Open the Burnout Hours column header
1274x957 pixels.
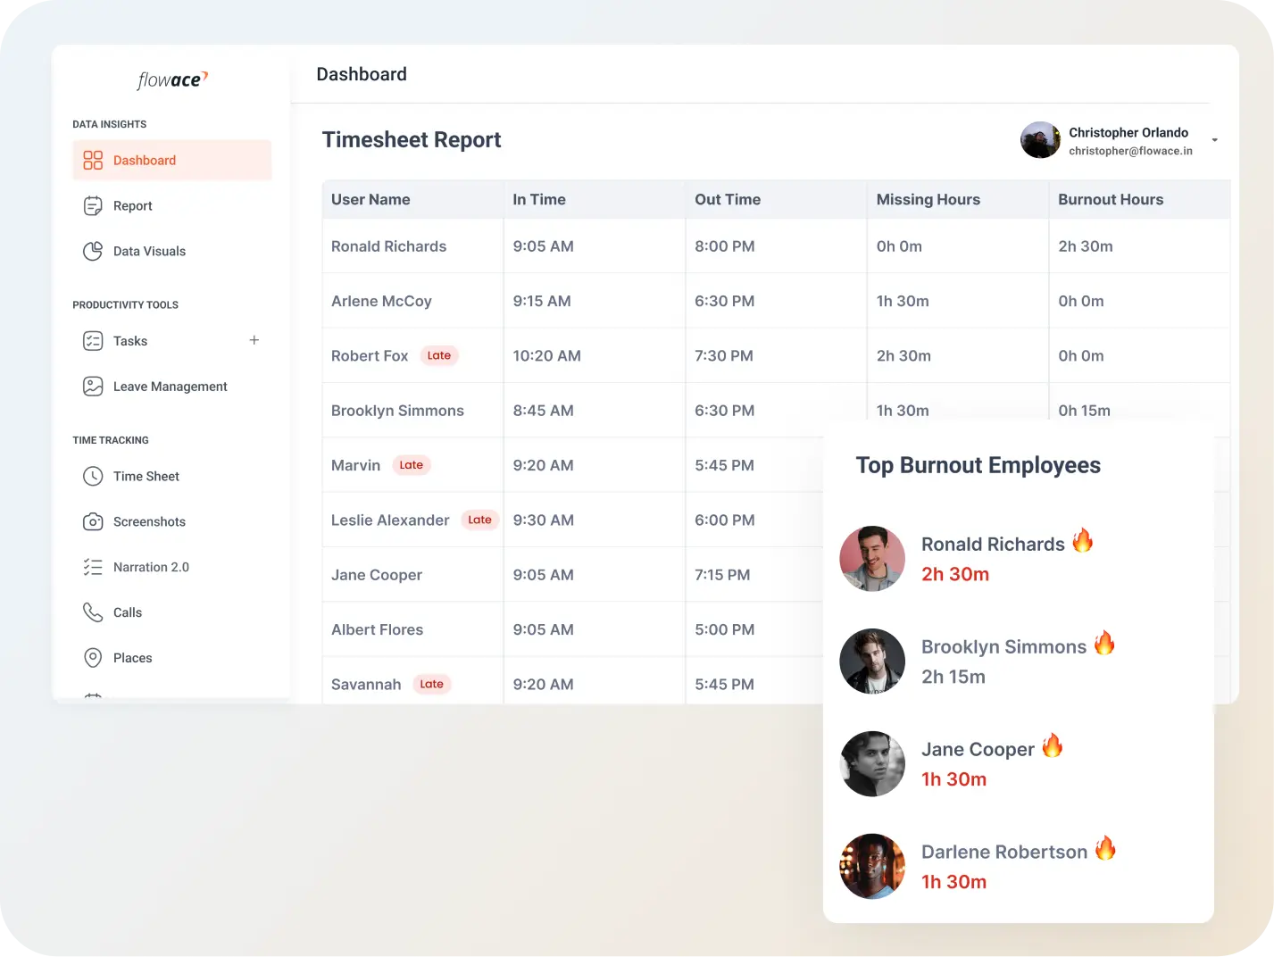tap(1111, 199)
